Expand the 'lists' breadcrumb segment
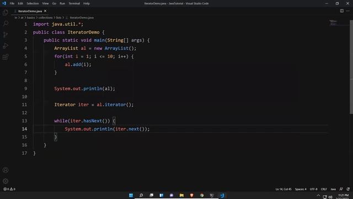 pyautogui.click(x=58, y=18)
